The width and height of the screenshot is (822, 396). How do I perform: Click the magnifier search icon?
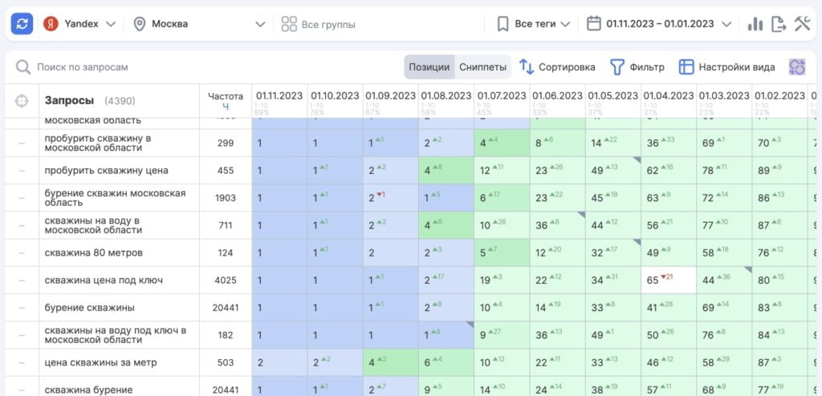23,67
